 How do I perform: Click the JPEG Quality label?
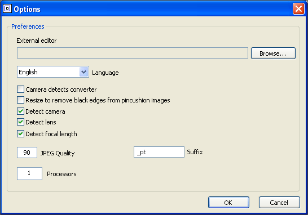(58, 153)
